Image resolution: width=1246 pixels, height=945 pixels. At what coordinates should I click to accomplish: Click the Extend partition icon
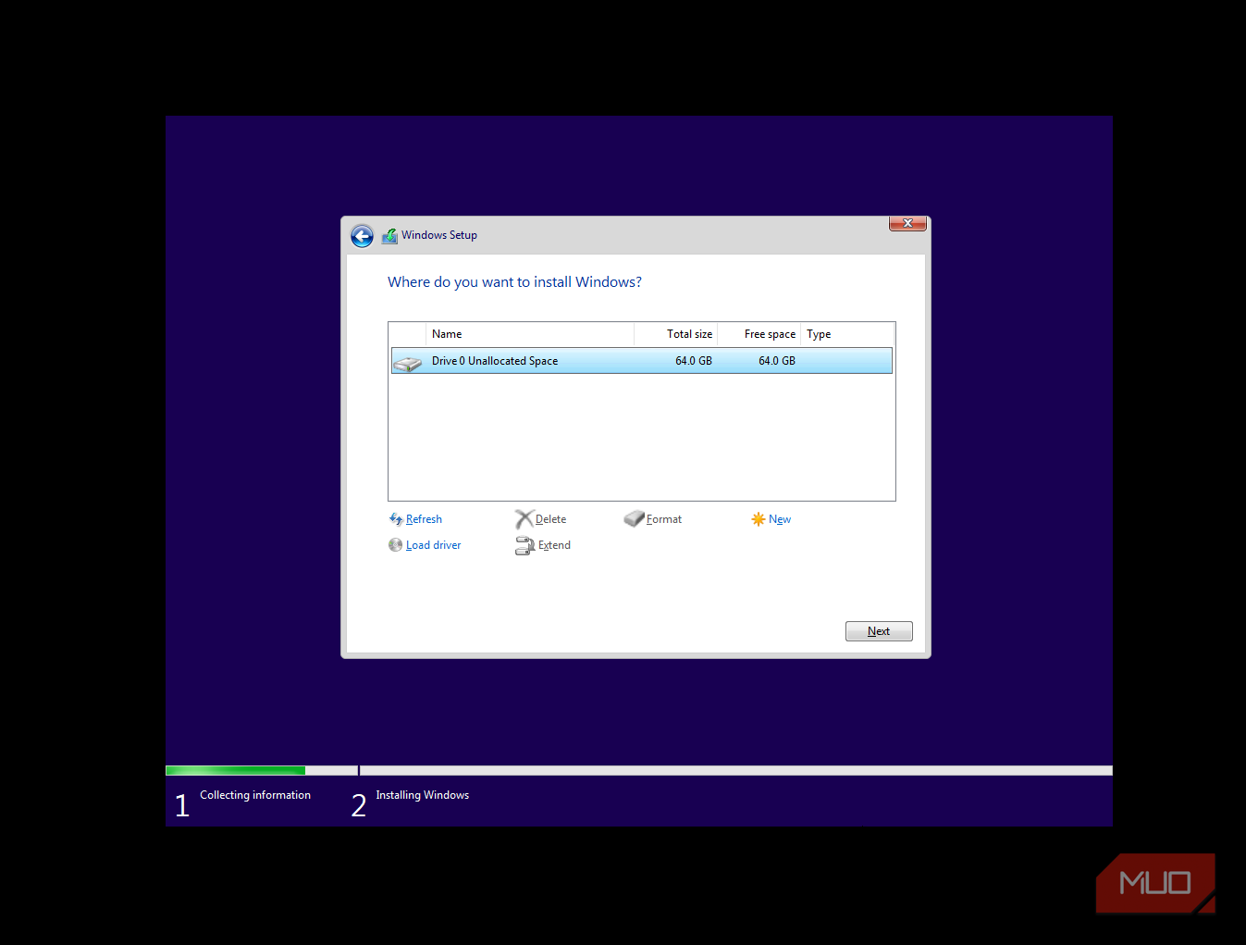pyautogui.click(x=524, y=545)
